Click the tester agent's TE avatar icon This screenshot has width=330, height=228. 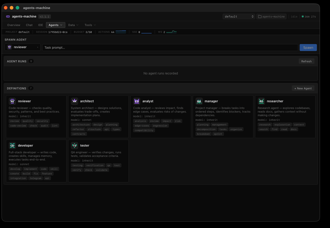click(75, 145)
